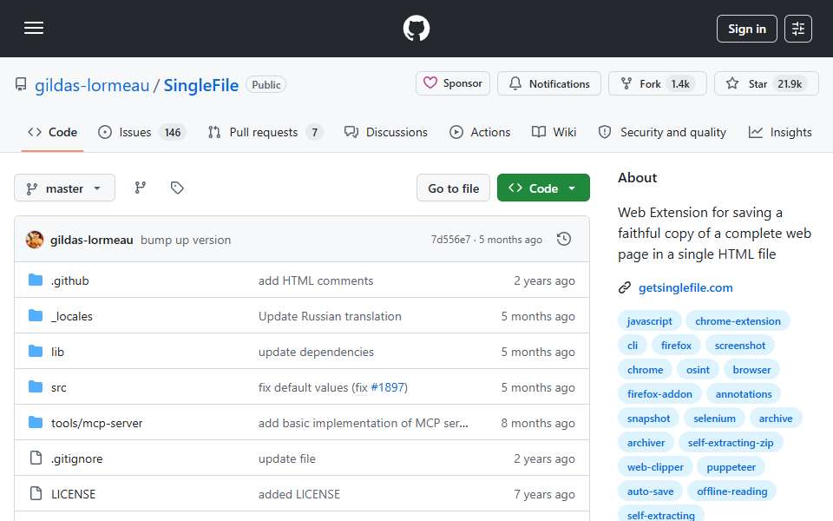The image size is (833, 521).
Task: Open Update Russian translation commit
Action: (x=330, y=316)
